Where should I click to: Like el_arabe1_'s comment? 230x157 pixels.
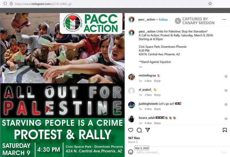[226, 90]
